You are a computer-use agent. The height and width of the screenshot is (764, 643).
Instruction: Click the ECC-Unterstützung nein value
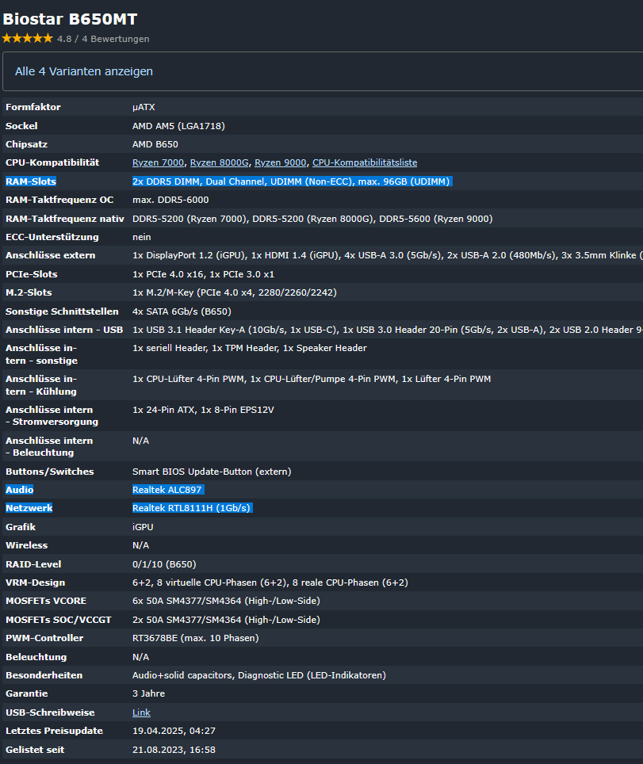pyautogui.click(x=142, y=237)
